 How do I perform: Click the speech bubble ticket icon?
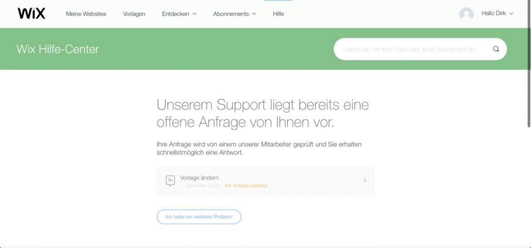coord(170,181)
